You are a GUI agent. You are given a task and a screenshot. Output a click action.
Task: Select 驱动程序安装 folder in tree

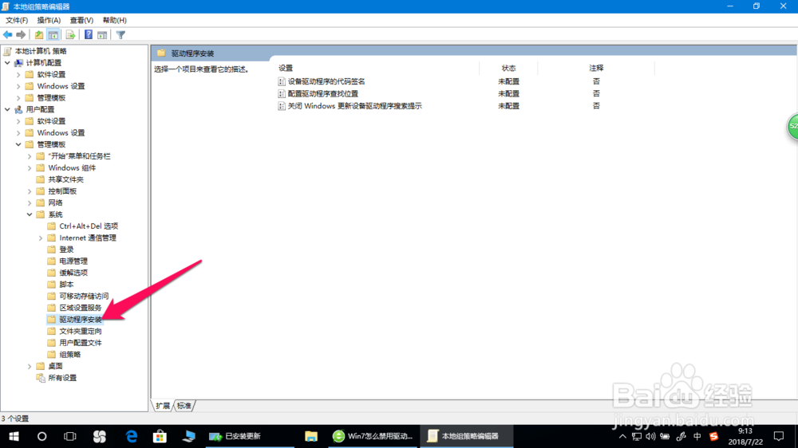tap(81, 320)
